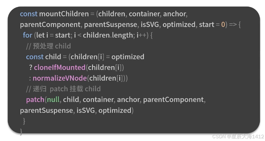Click the const child declaration
Image resolution: width=265 pixels, height=141 pixels.
point(43,57)
